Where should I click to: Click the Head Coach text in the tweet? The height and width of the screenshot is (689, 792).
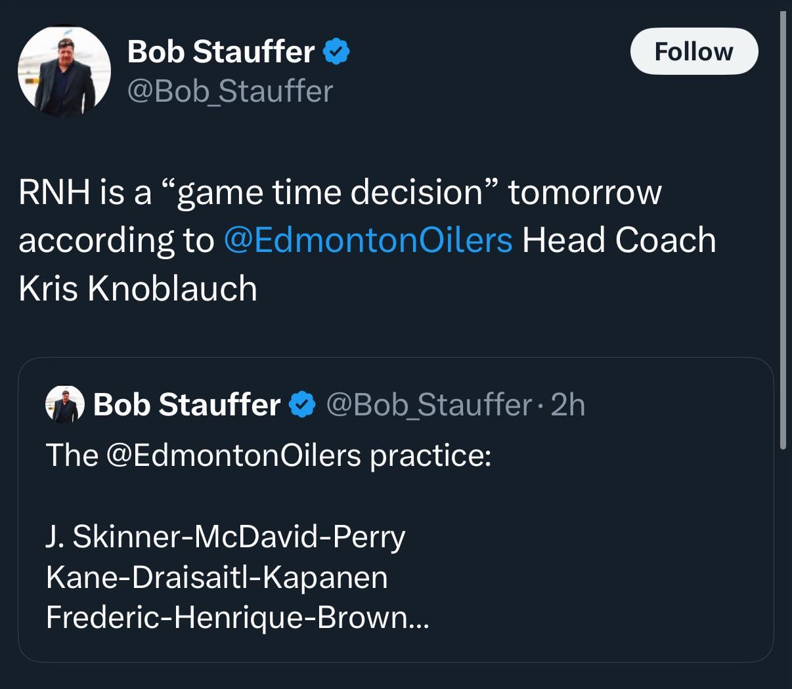619,240
